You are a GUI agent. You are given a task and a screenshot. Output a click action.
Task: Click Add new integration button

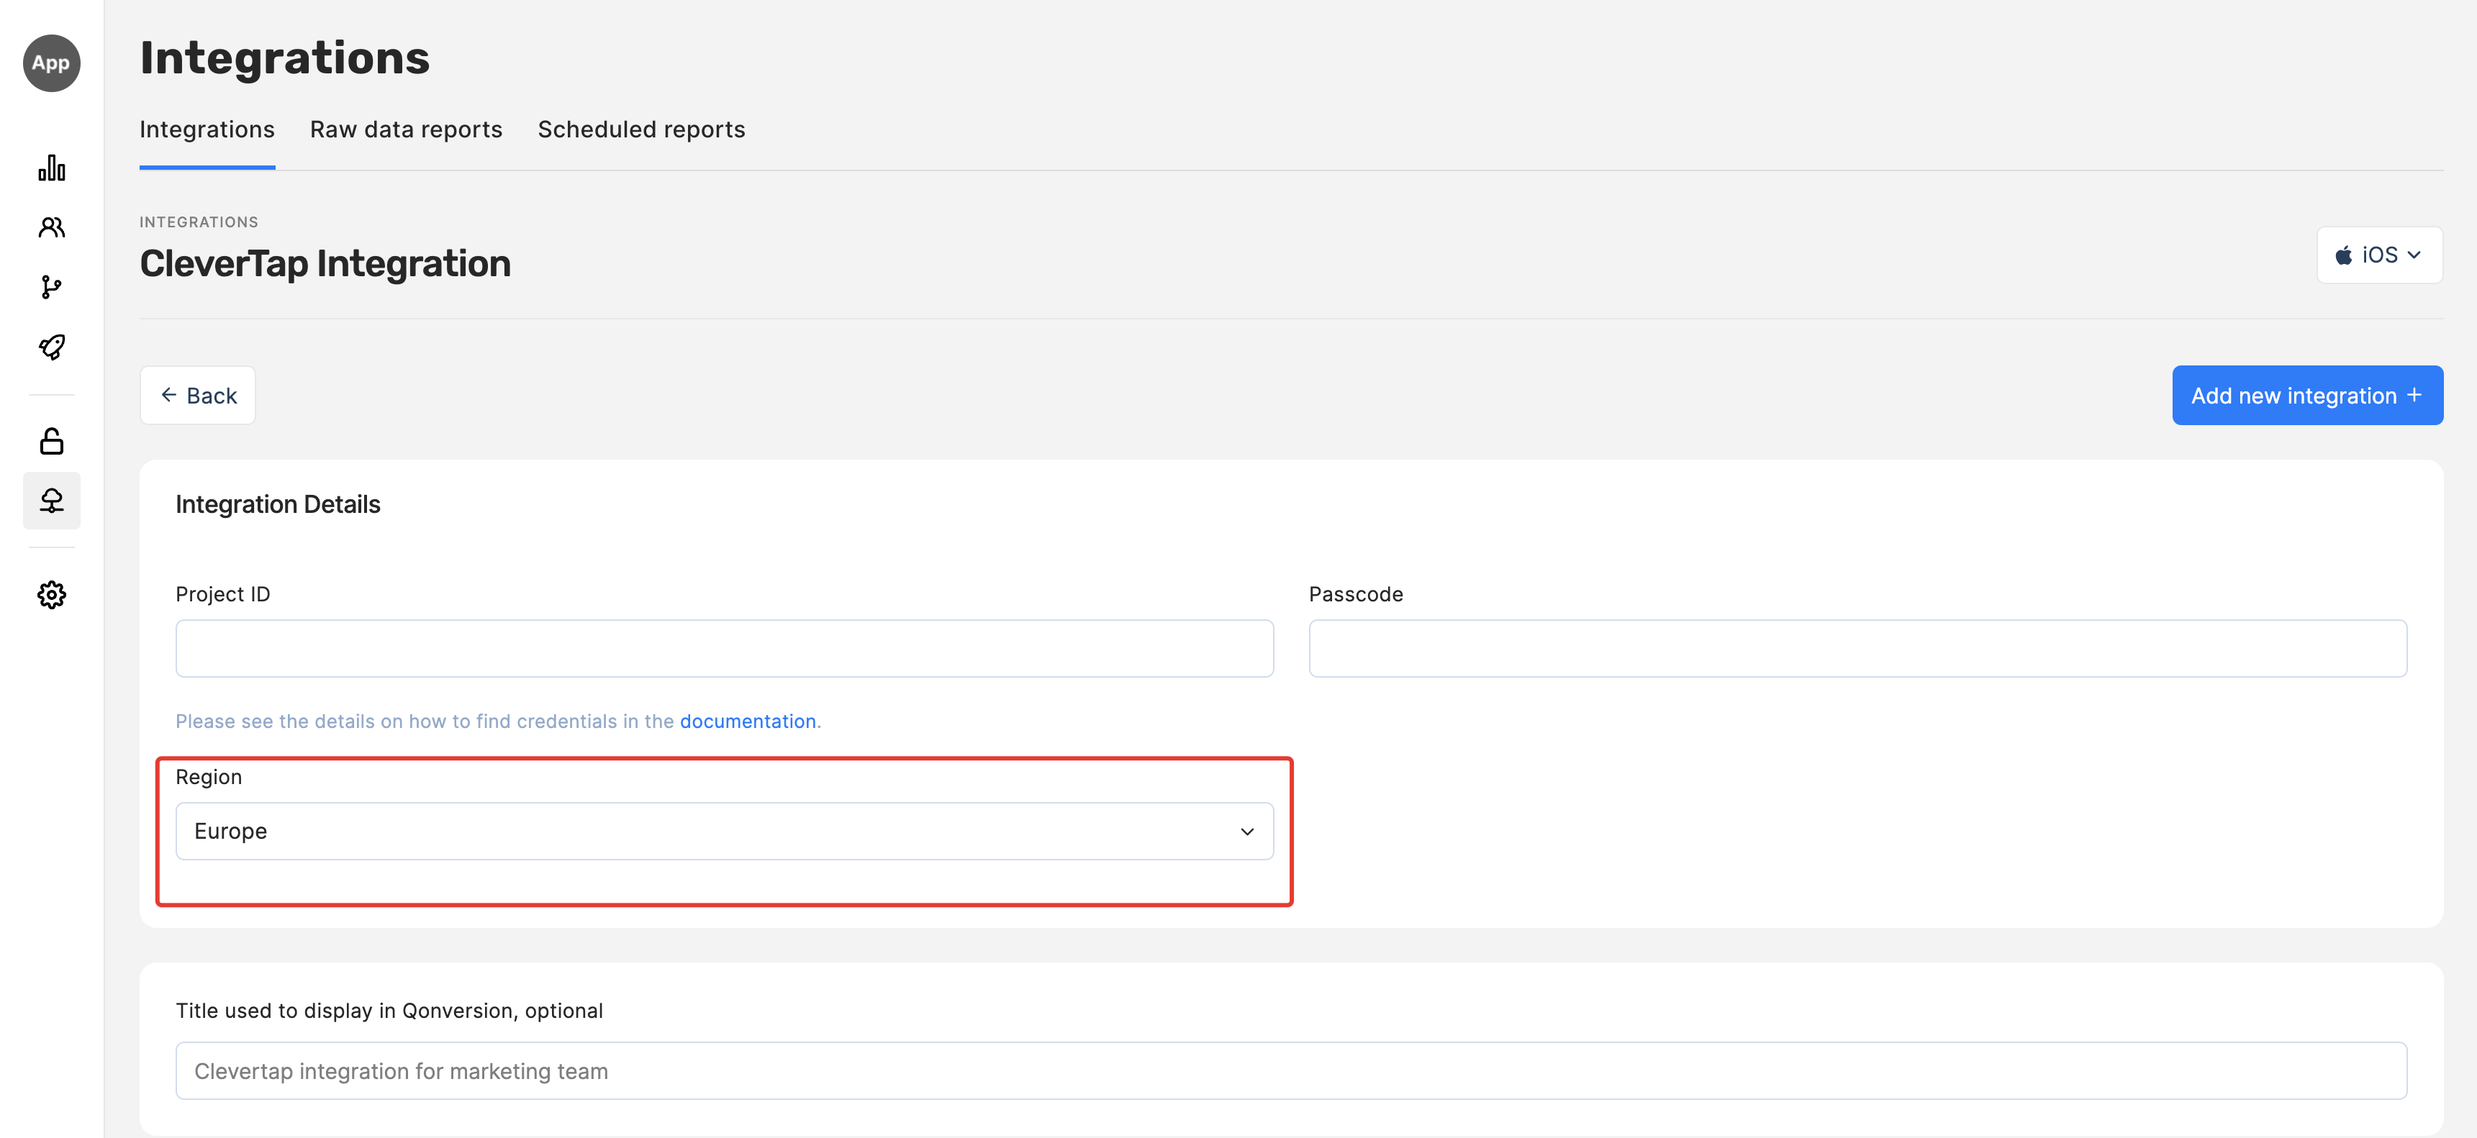2306,395
